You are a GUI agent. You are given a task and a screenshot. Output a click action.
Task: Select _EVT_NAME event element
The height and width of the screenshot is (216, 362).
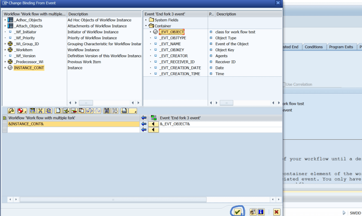click(x=170, y=44)
